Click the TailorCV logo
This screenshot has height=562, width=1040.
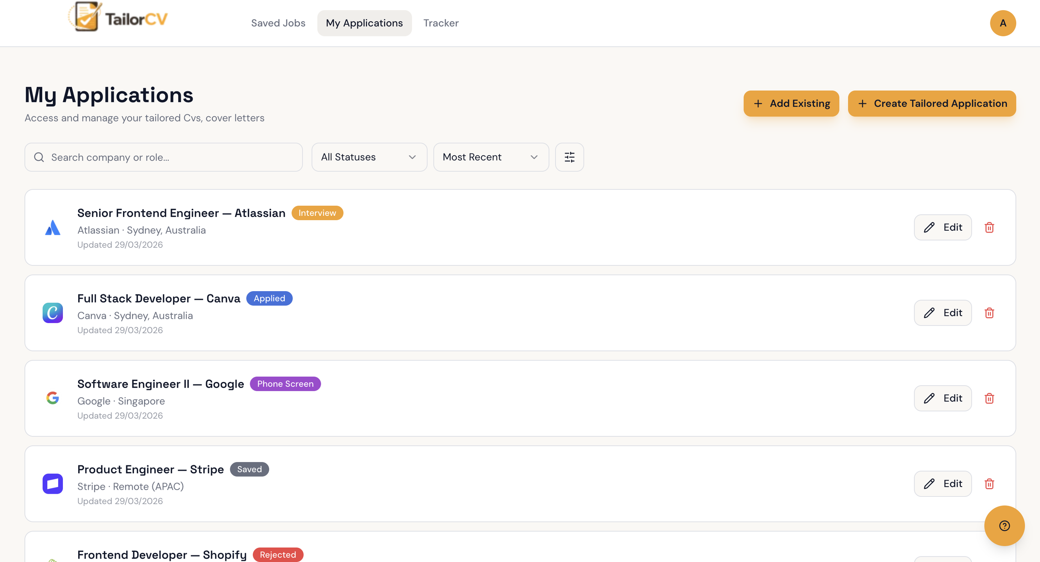coord(118,18)
